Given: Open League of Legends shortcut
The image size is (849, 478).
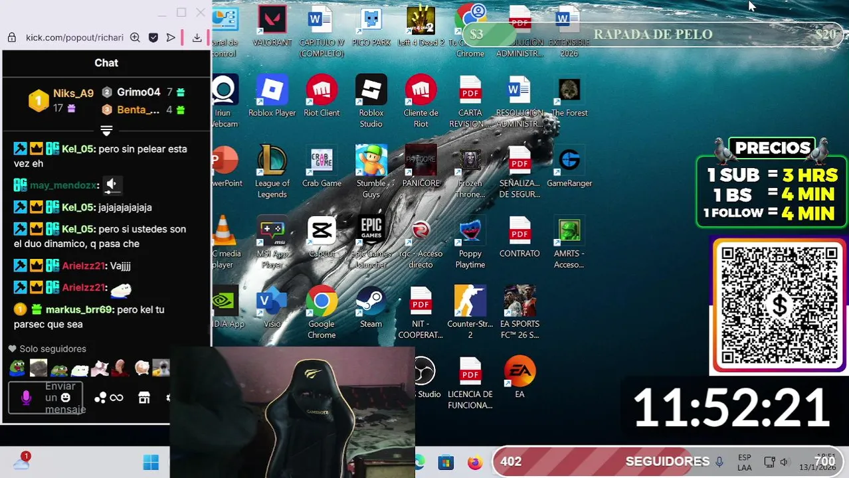Looking at the screenshot, I should tap(272, 173).
